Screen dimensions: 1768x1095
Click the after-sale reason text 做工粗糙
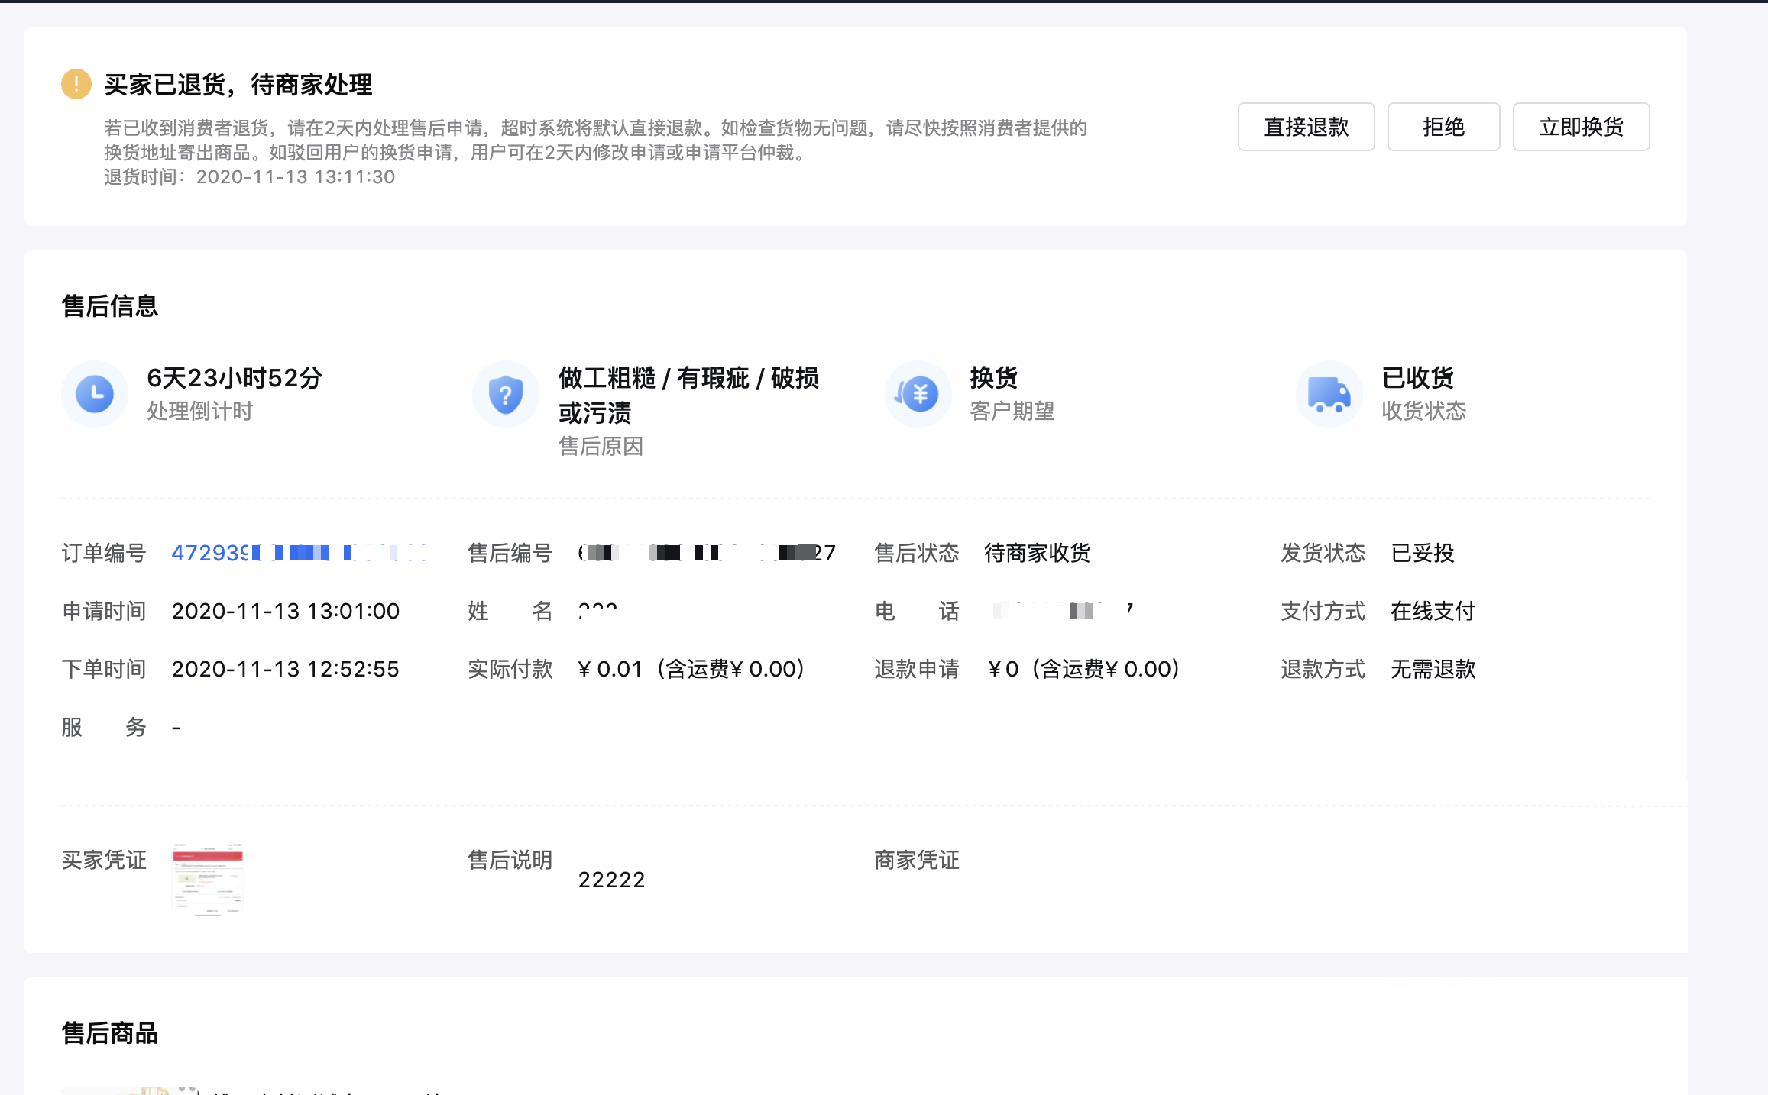607,378
